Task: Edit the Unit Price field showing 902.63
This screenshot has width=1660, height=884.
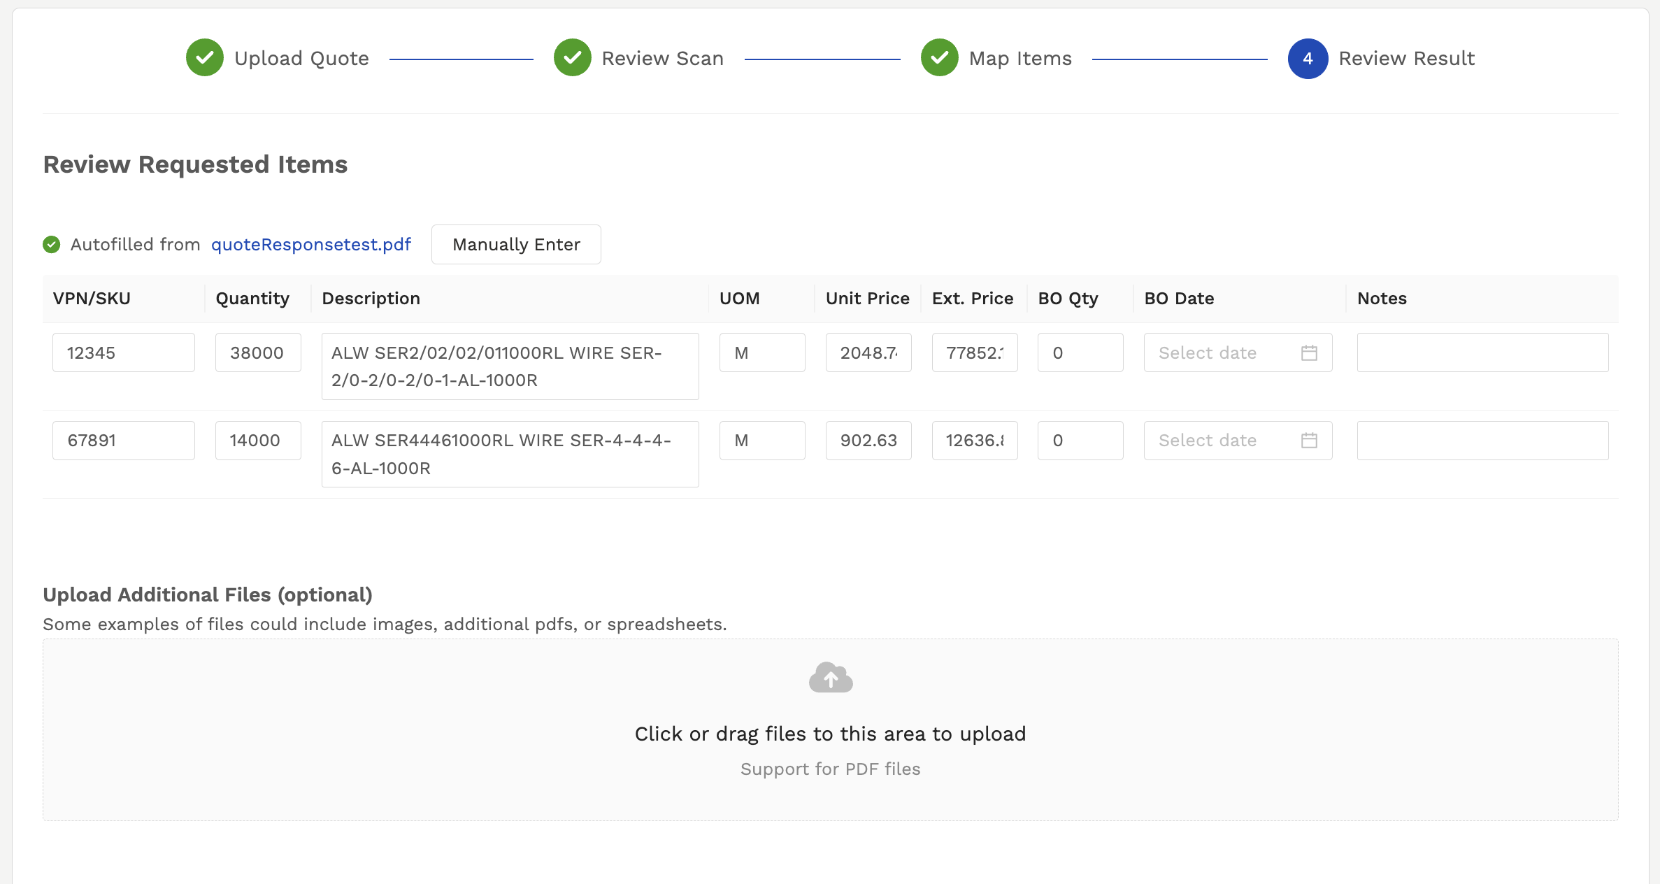Action: (x=868, y=441)
